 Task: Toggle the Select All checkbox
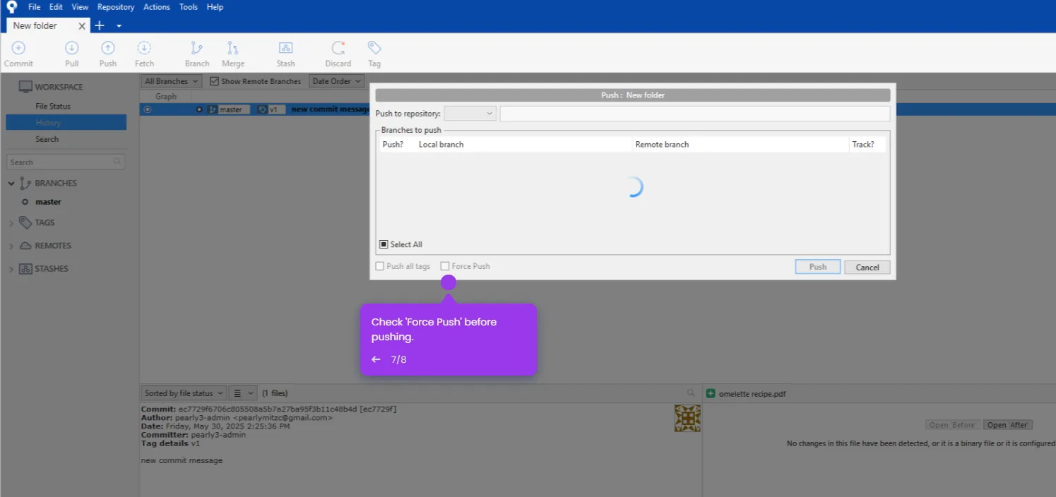(384, 244)
